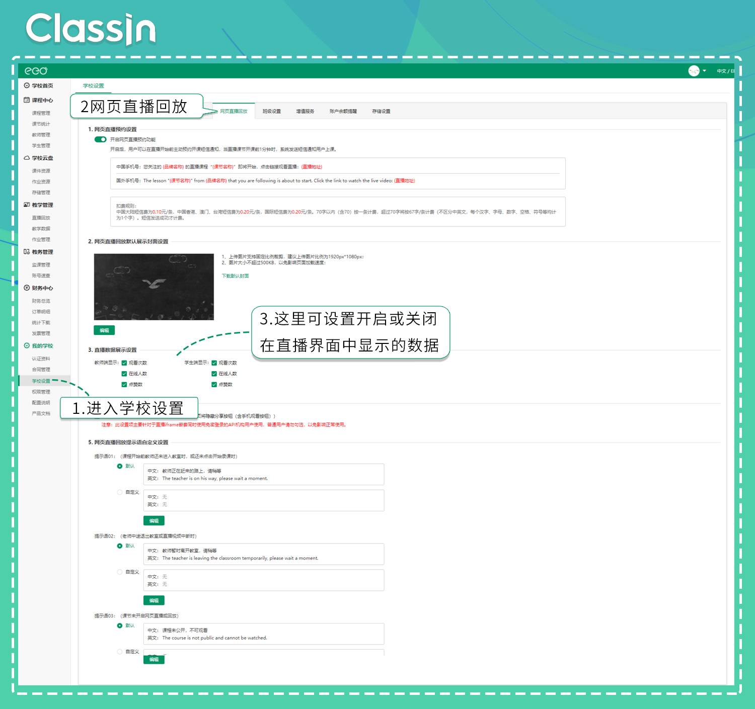Screen dimensions: 755x709
Task: Open 产品文档 under 我的学校
Action: point(41,413)
